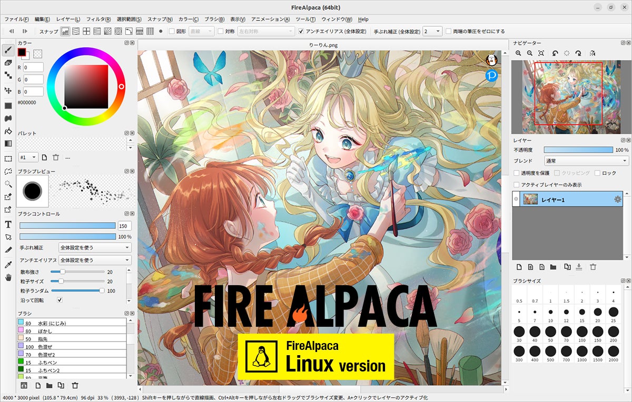
Task: Select the Eraser tool
Action: 8,63
